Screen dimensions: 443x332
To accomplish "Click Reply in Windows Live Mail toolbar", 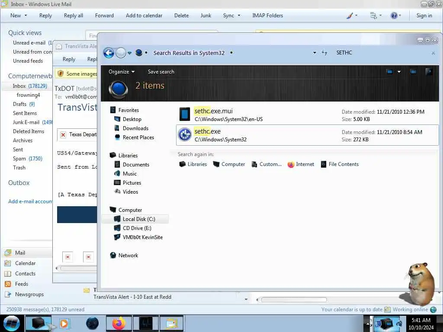I will [45, 16].
